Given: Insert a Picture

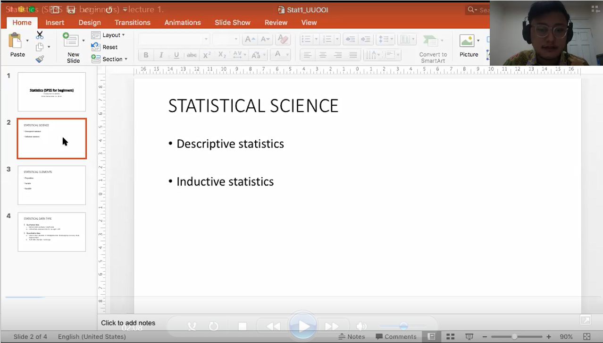Looking at the screenshot, I should click(x=469, y=45).
